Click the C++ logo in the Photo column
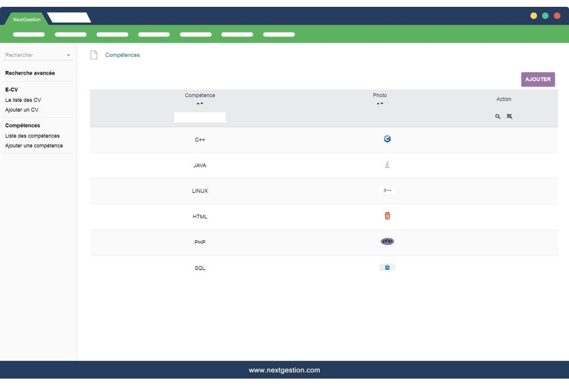 pyautogui.click(x=386, y=139)
